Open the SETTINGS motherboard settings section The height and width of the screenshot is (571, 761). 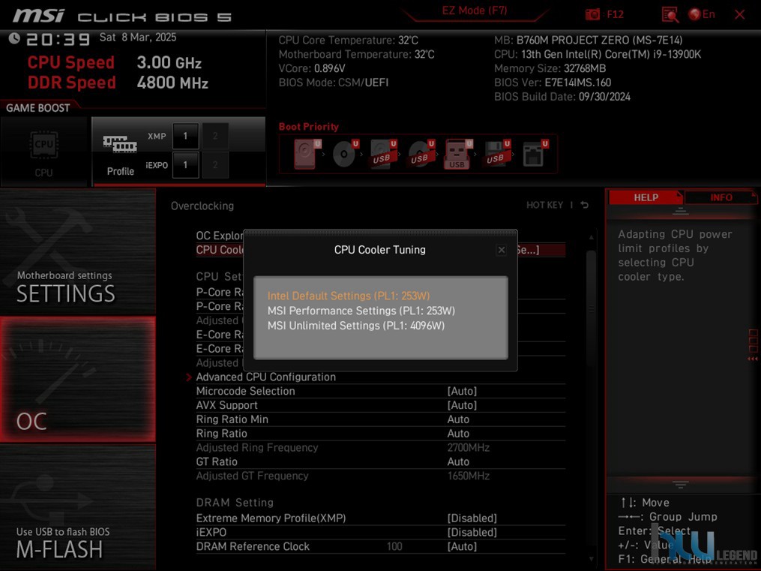point(78,252)
